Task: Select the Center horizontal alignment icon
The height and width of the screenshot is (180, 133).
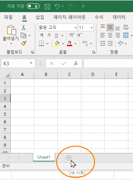Action: (110, 35)
